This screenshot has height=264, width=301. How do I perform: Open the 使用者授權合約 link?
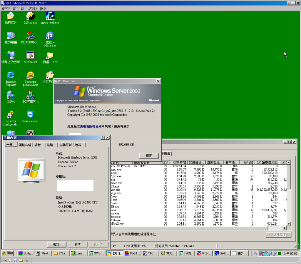pyautogui.click(x=91, y=126)
